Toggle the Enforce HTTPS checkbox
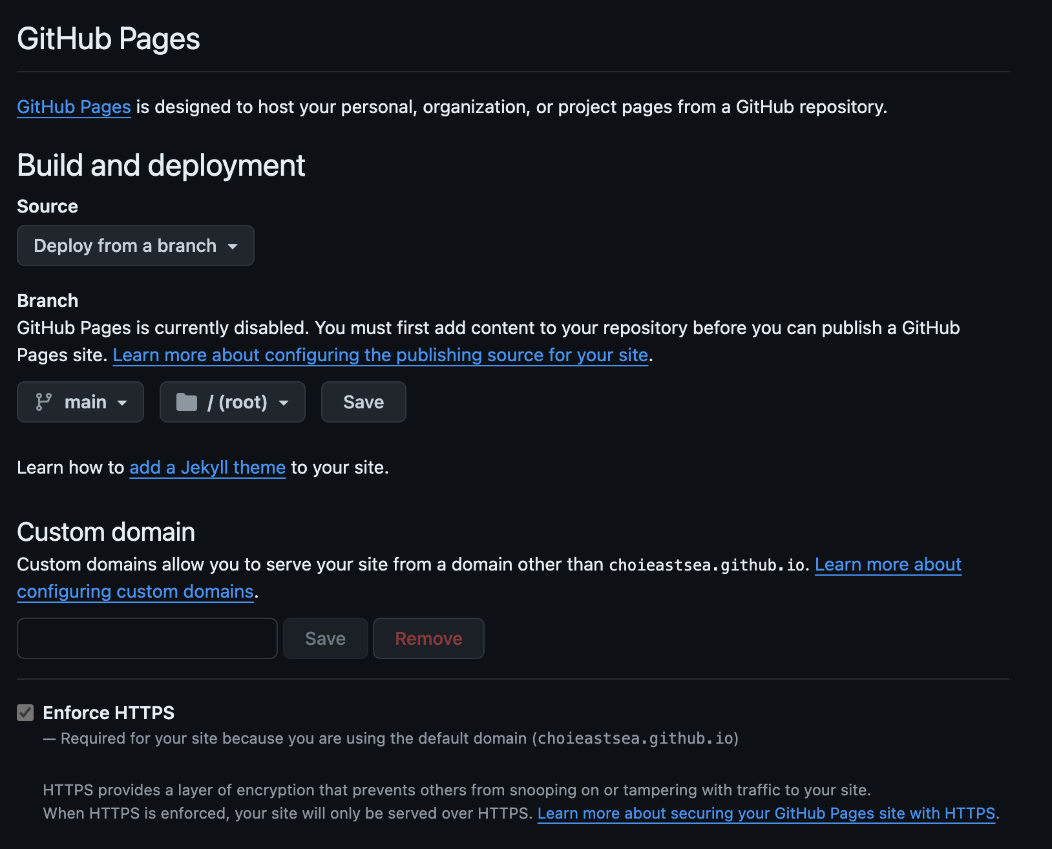Image resolution: width=1052 pixels, height=849 pixels. [x=25, y=713]
